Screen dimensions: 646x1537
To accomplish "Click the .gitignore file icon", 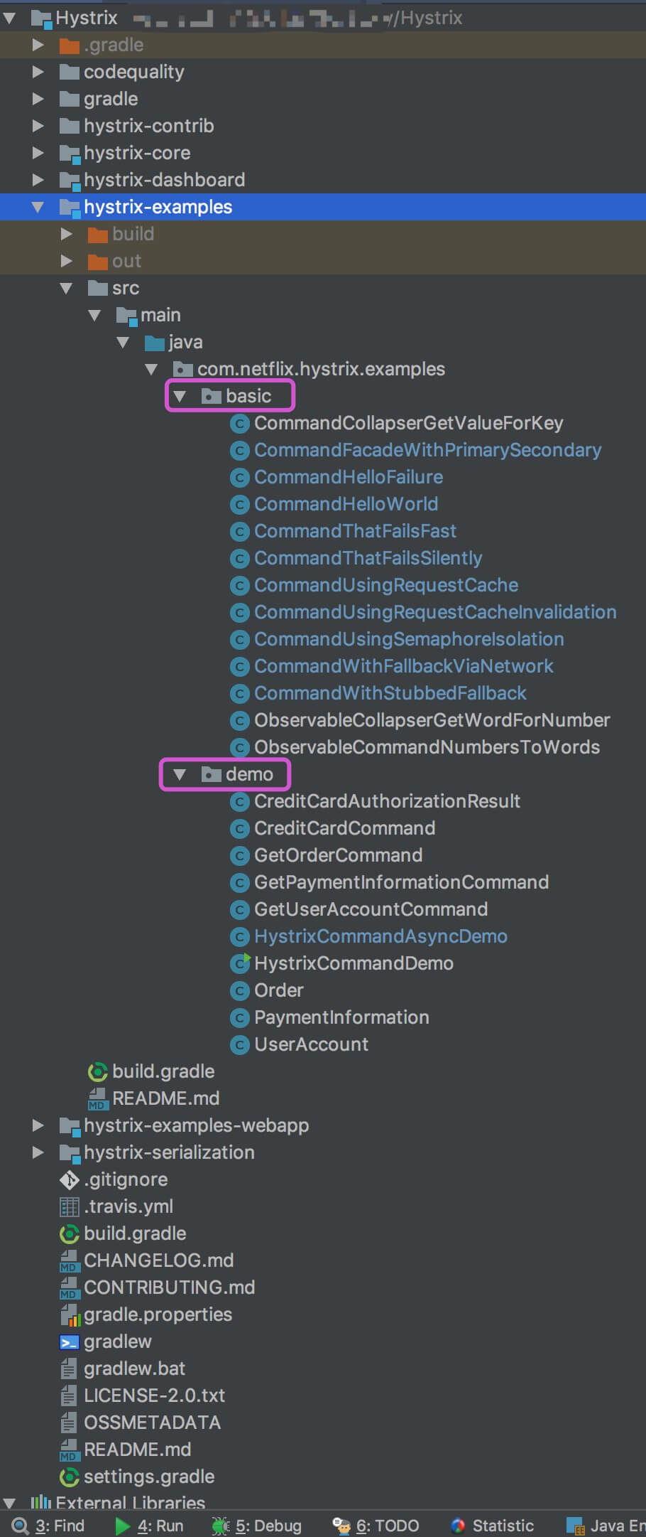I will coord(69,1180).
